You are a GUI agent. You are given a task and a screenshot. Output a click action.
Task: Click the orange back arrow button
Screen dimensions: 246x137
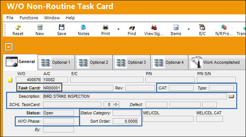coord(9,47)
